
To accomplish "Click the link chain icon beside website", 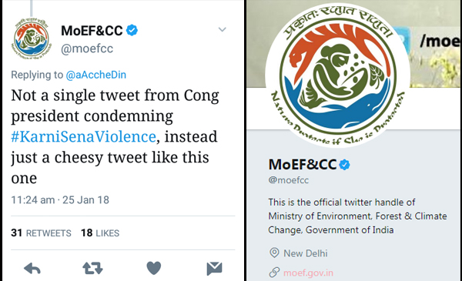I will (274, 273).
